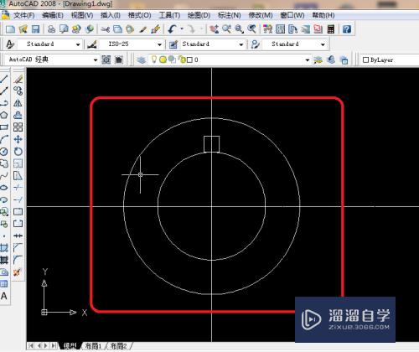Click the Undo arrow icon
Viewport: 419px width, 352px height.
click(x=172, y=29)
